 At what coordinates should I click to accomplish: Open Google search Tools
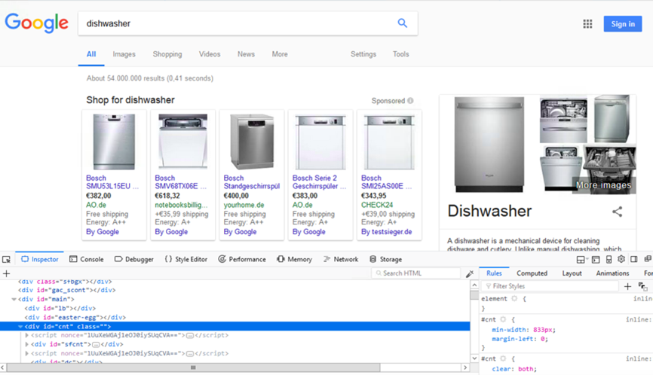[400, 54]
